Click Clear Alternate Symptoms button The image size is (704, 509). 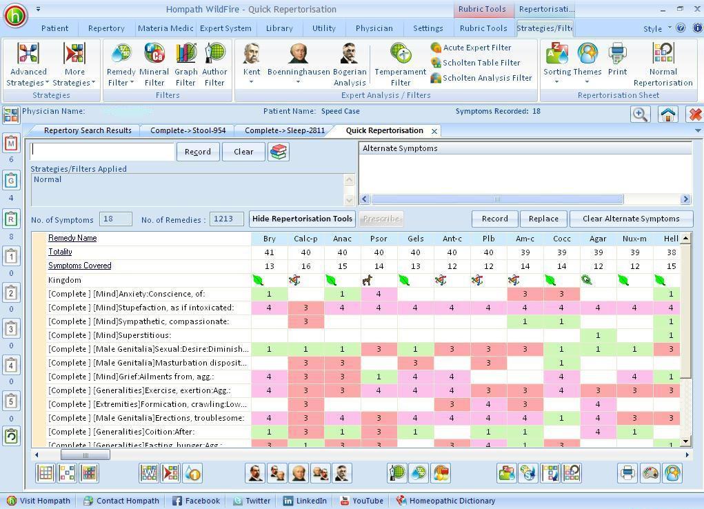pyautogui.click(x=631, y=219)
